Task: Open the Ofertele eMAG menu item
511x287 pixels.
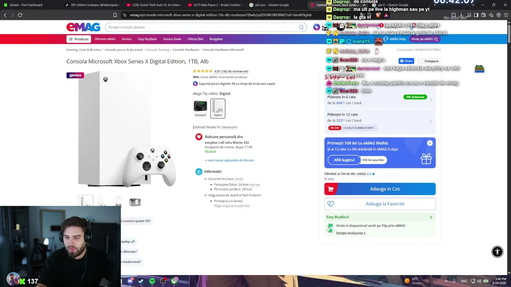Action: [x=105, y=39]
